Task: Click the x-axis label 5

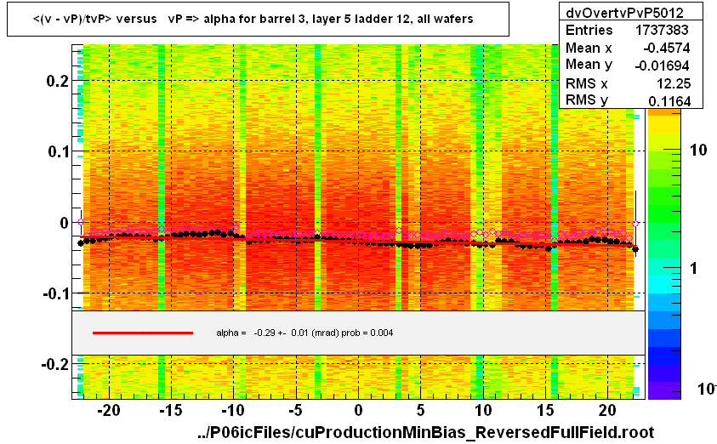Action: tap(420, 410)
